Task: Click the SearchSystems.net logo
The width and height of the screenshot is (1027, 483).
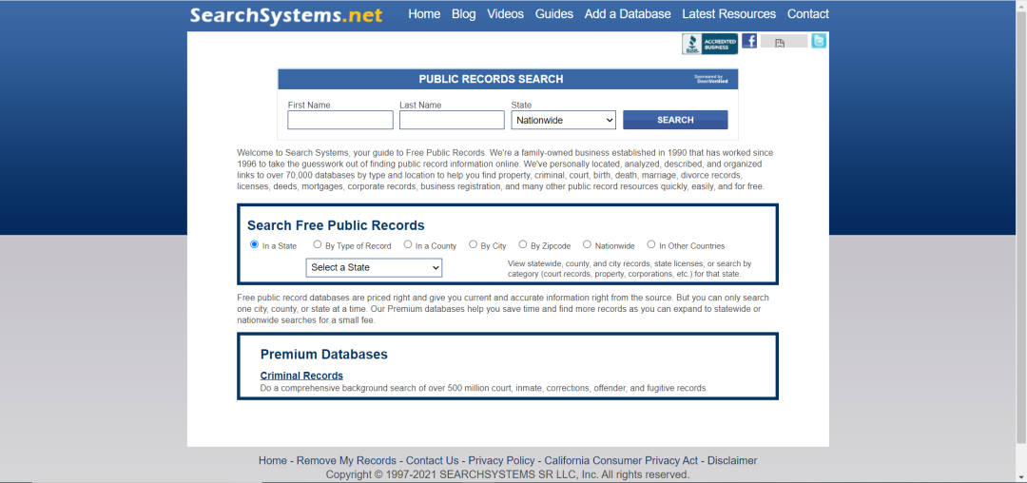Action: point(286,14)
